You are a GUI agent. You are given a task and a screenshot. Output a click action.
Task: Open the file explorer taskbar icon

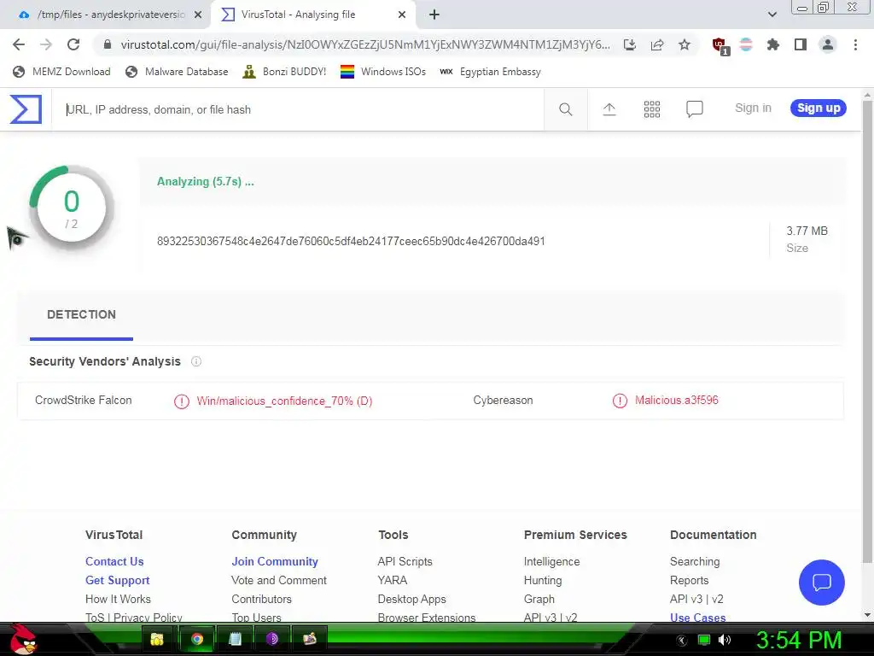(157, 639)
